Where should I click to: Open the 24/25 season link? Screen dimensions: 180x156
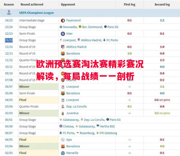click(x=9, y=20)
